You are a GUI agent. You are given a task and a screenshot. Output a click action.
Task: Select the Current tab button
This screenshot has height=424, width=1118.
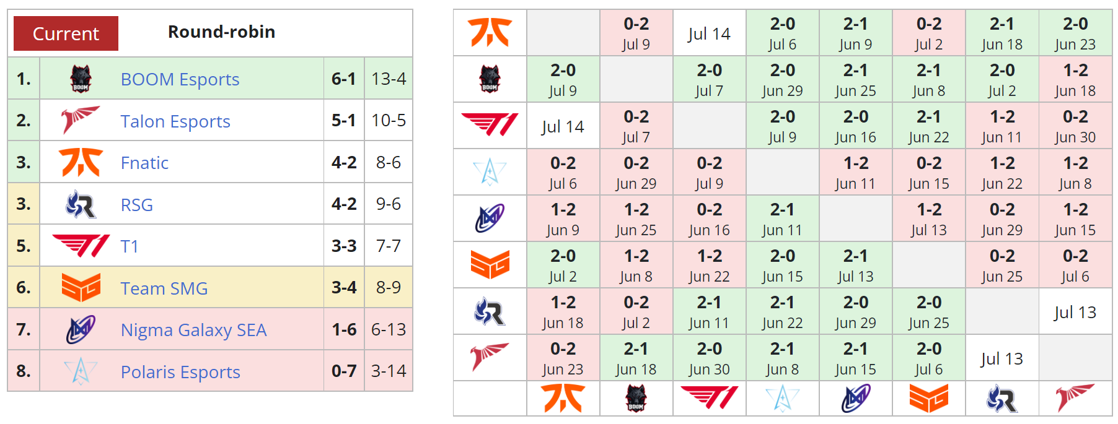(x=66, y=33)
